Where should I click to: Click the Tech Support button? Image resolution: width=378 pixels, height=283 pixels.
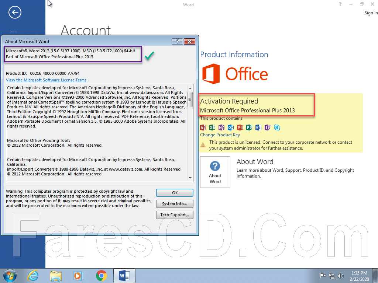[x=175, y=215]
